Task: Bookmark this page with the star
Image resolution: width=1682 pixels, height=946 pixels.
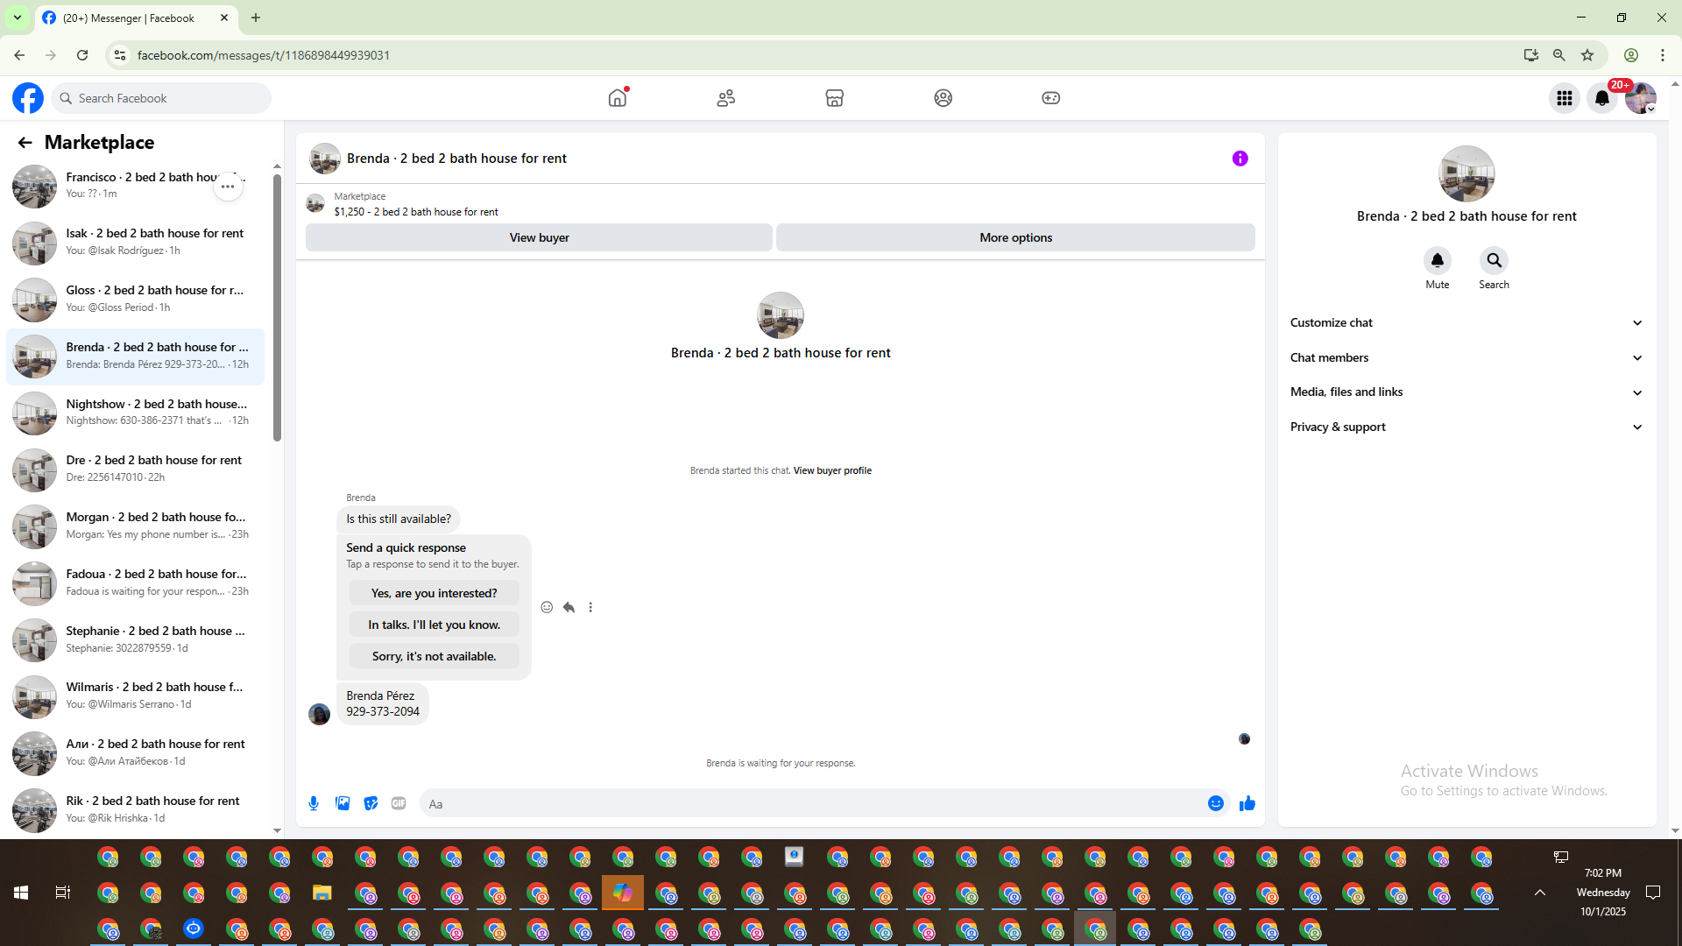Action: [1587, 55]
